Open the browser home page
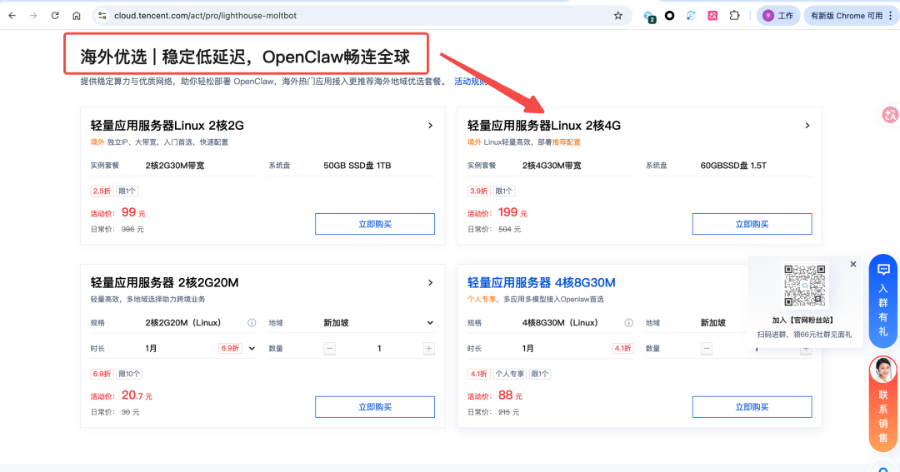Screen dimensions: 900x472 tap(77, 16)
